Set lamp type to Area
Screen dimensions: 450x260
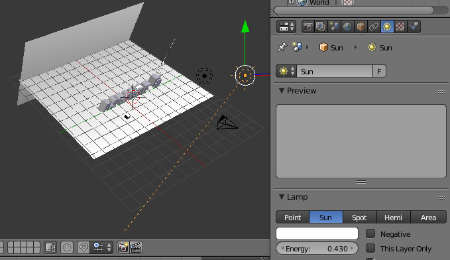point(429,217)
